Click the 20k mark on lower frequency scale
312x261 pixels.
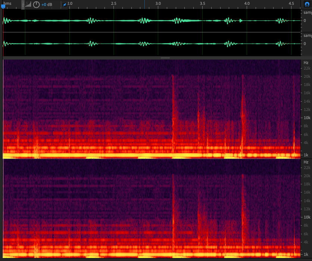click(307, 176)
